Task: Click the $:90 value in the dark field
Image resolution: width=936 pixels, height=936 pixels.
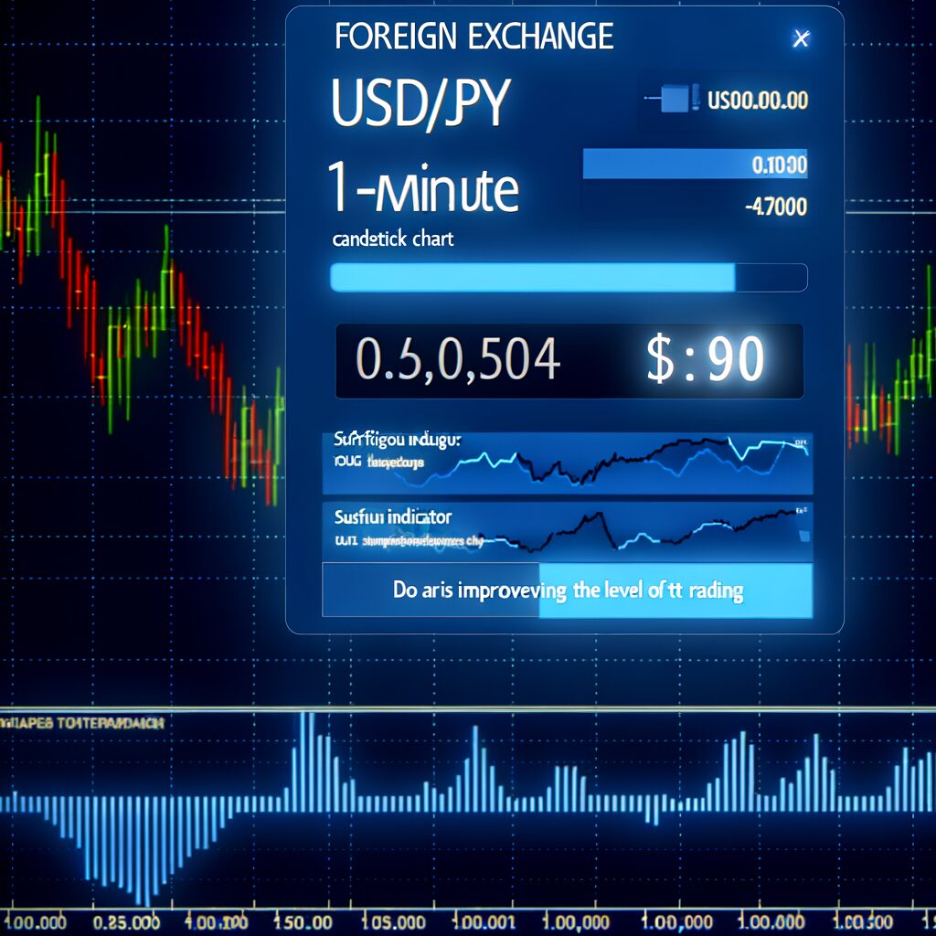Action: 705,360
